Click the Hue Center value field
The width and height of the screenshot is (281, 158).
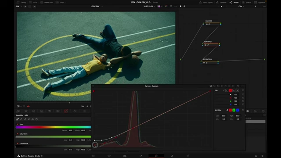coord(70,130)
